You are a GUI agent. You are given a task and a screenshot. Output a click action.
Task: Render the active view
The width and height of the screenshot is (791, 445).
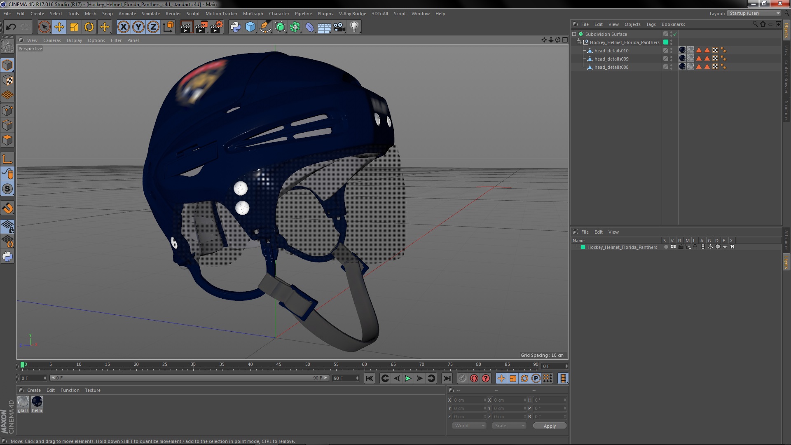(186, 27)
